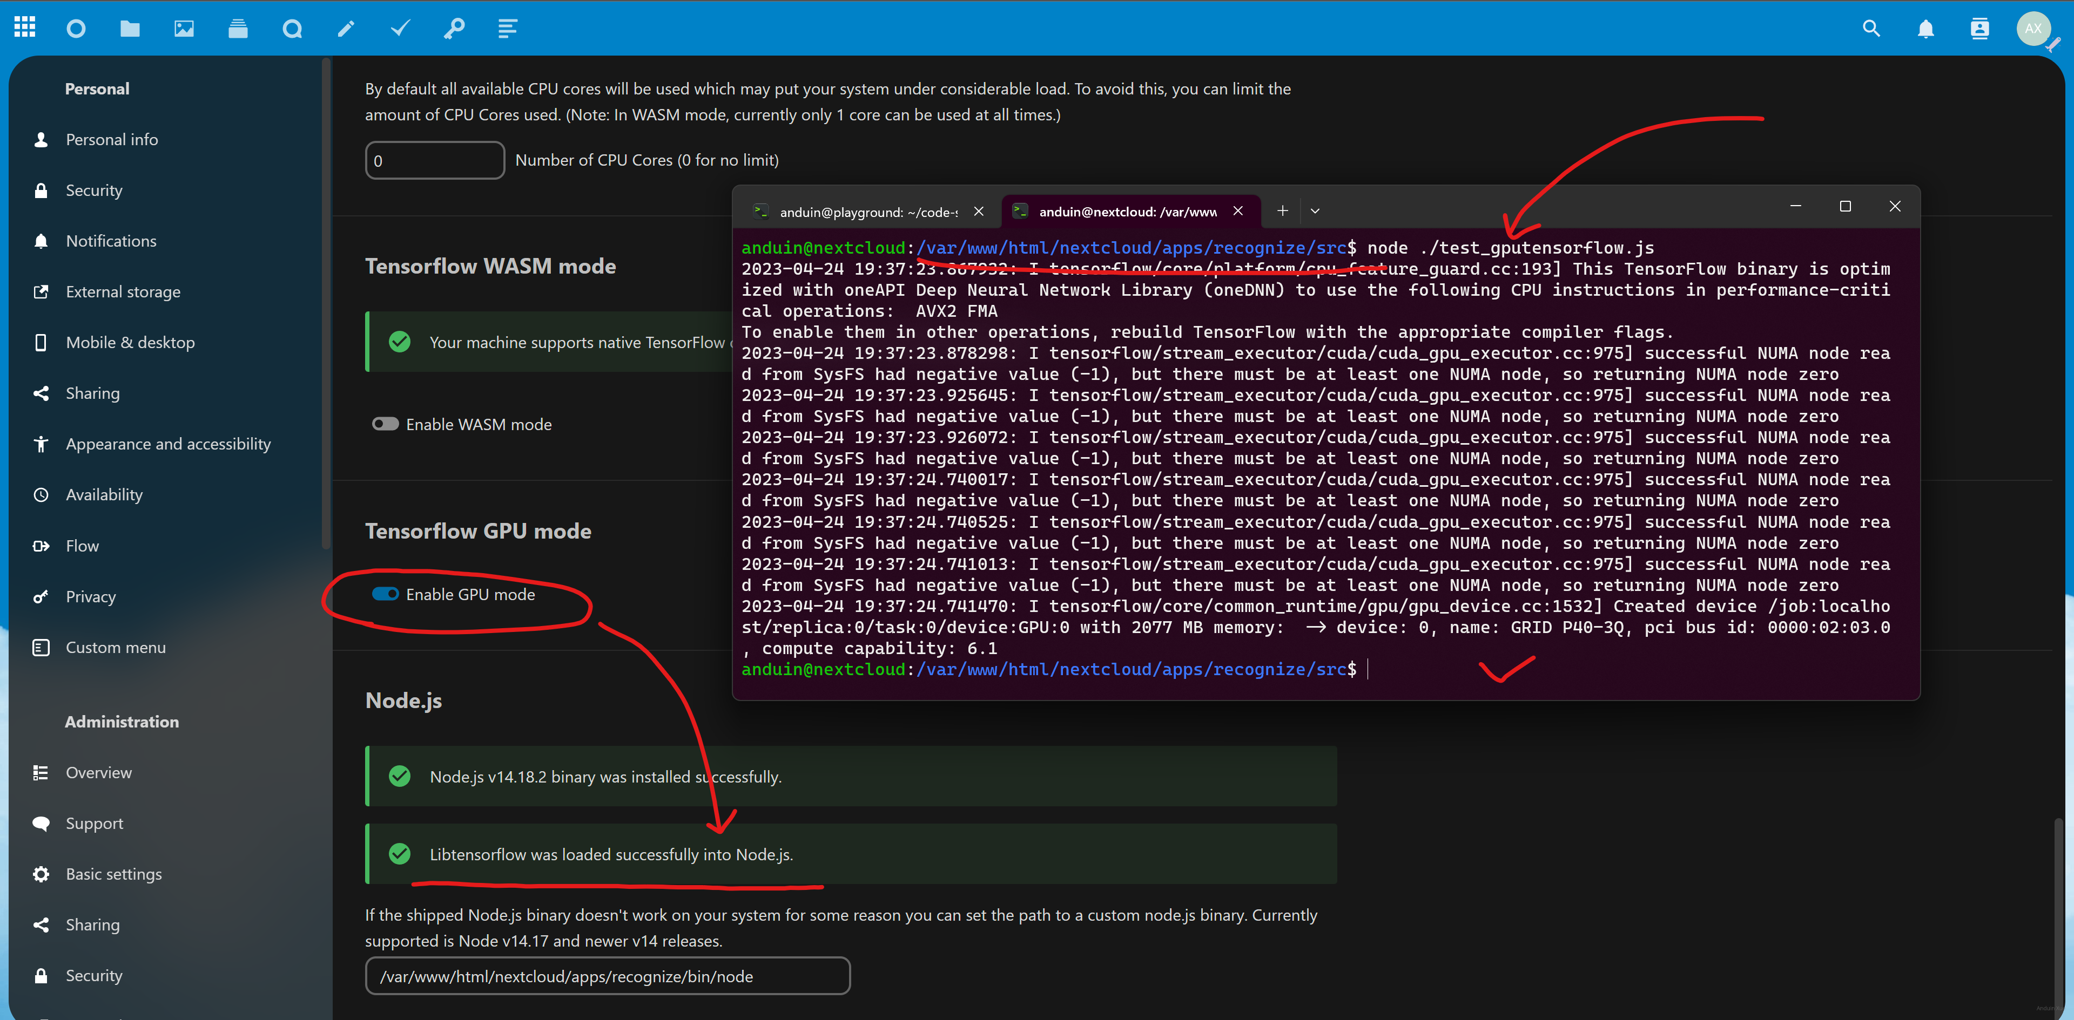The height and width of the screenshot is (1020, 2074).
Task: Go to Basic settings under Administration
Action: click(113, 874)
